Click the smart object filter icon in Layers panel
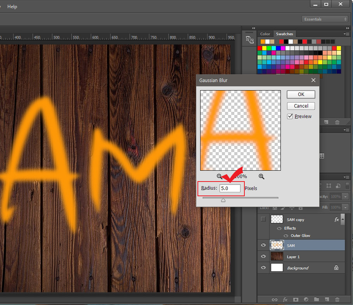353x305 pixels. (x=338, y=186)
